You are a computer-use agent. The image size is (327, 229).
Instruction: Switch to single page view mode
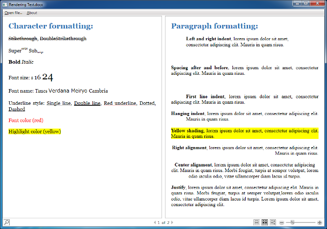256,222
